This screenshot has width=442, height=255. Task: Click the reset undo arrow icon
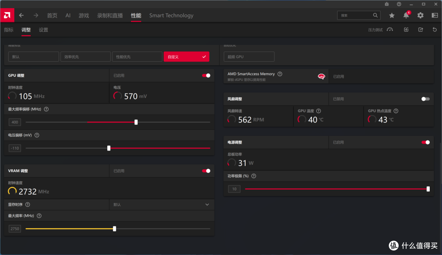pyautogui.click(x=435, y=29)
